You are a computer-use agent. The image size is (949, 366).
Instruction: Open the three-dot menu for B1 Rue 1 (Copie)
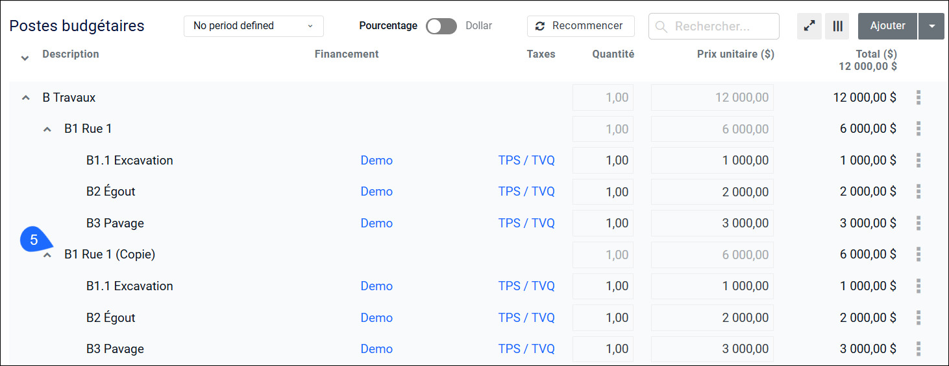tap(918, 255)
